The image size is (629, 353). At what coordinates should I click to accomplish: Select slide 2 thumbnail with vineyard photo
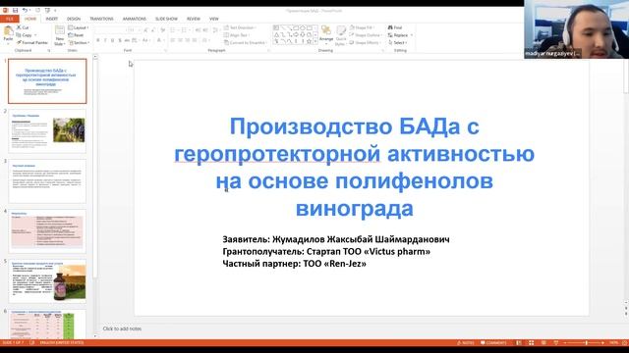pyautogui.click(x=47, y=131)
